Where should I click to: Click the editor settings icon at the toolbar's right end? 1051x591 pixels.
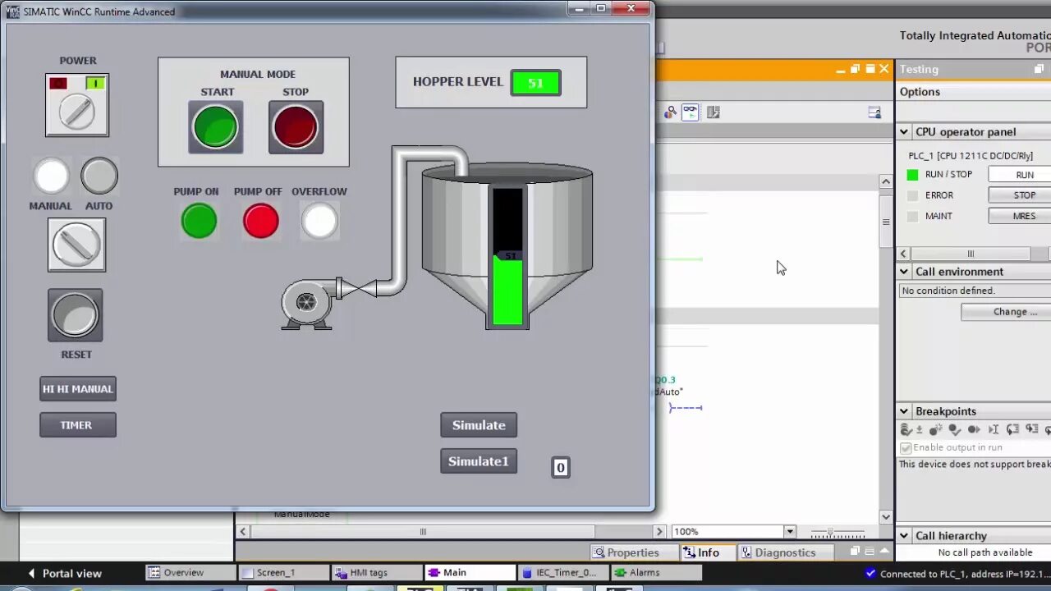coord(874,112)
